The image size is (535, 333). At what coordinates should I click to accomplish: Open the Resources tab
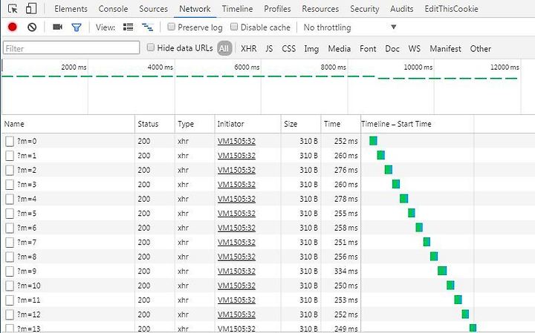pyautogui.click(x=320, y=9)
